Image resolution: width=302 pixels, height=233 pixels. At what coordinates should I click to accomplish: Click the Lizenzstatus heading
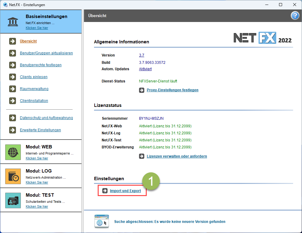point(108,105)
